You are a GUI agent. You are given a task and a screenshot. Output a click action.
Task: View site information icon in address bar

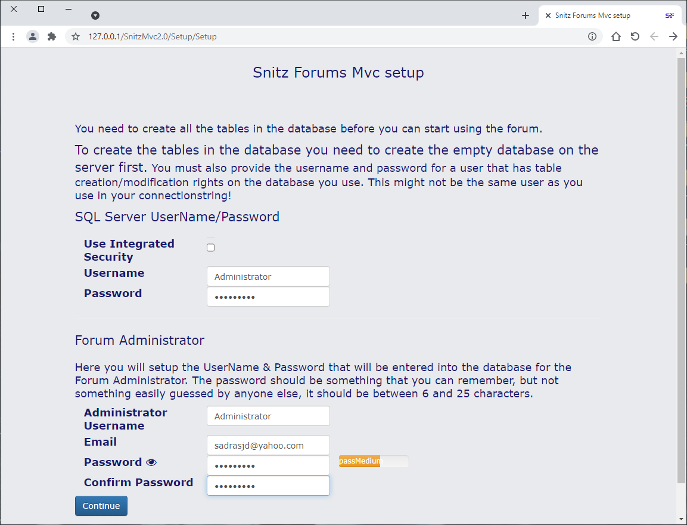(592, 36)
